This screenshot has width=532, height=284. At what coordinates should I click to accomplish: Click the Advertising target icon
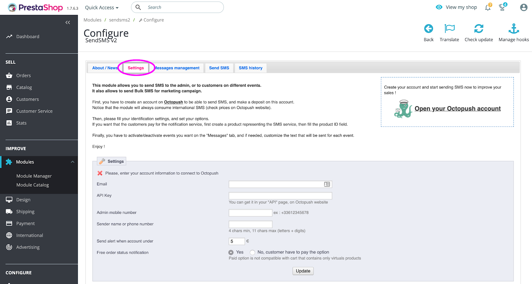tap(9, 247)
